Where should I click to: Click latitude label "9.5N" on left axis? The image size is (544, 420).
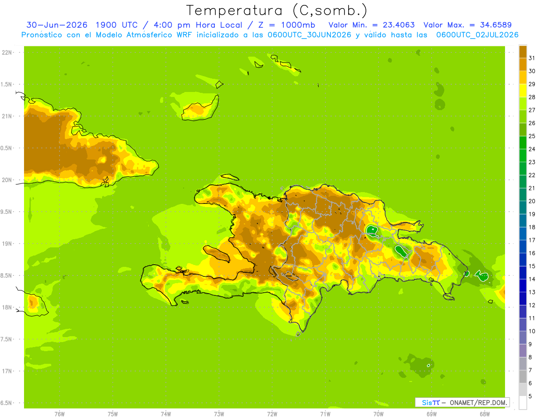pyautogui.click(x=7, y=212)
